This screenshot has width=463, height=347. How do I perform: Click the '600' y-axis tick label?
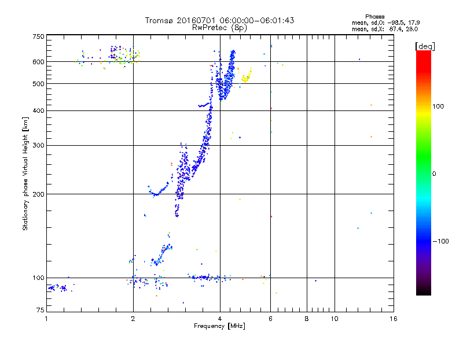point(38,62)
